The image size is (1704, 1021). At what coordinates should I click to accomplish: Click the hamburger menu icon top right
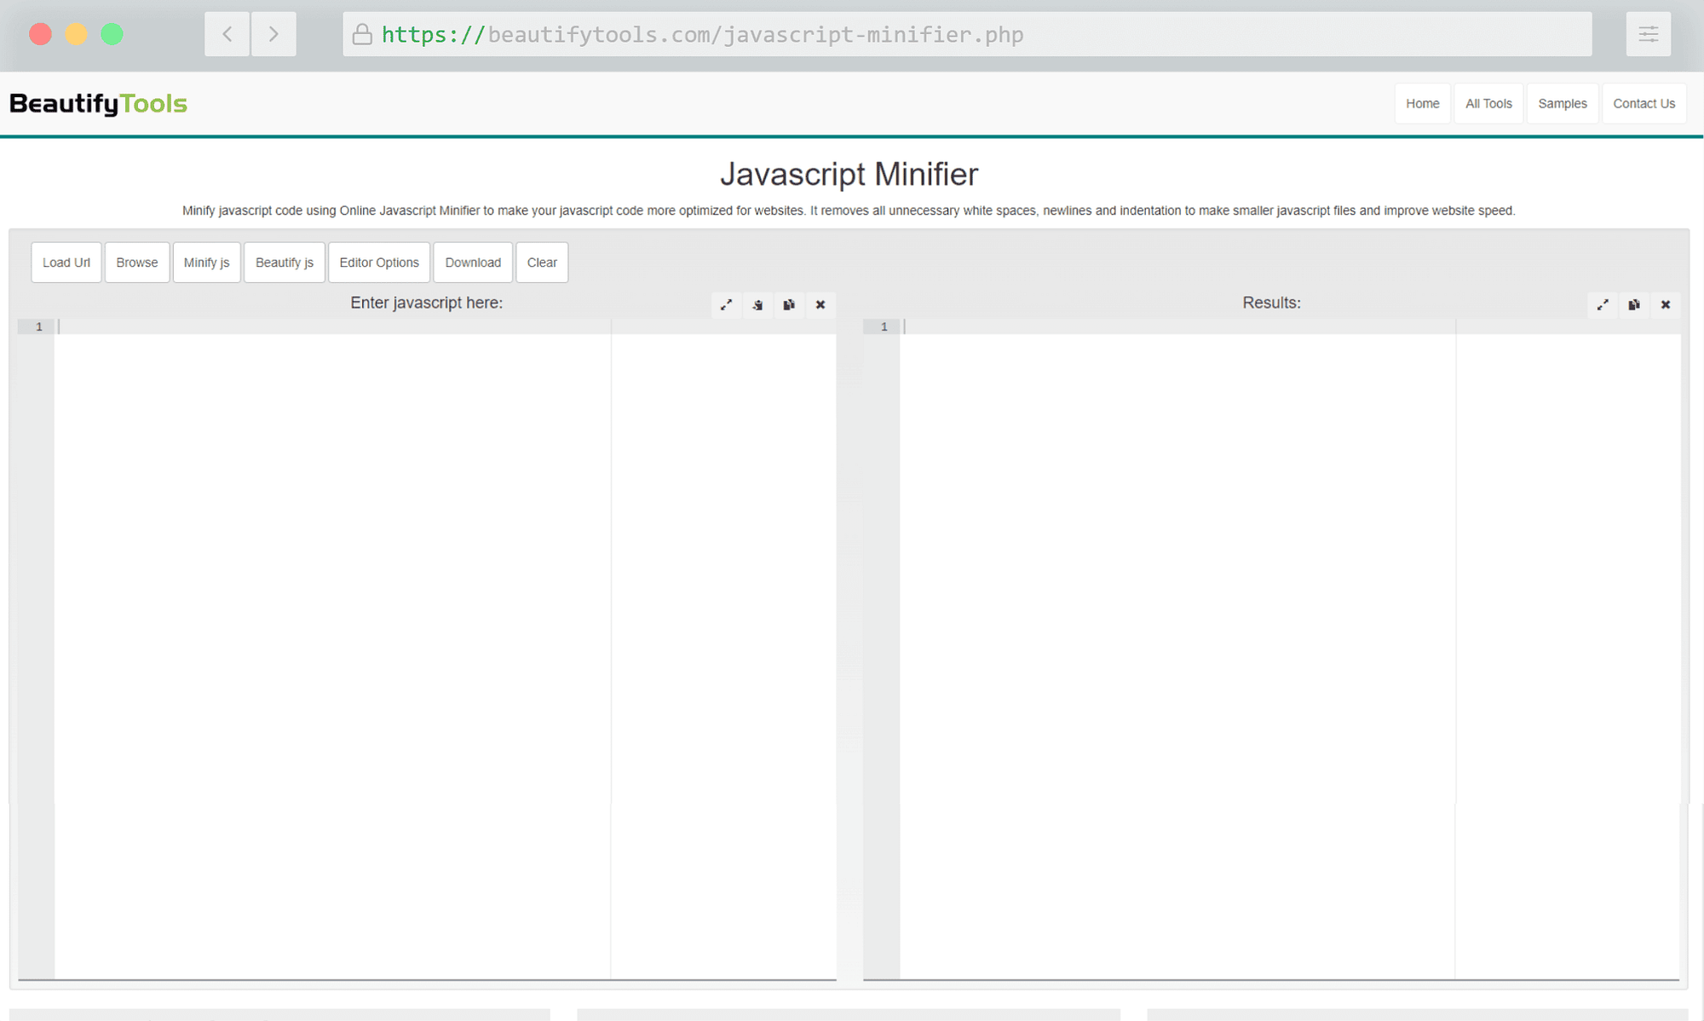click(1648, 34)
